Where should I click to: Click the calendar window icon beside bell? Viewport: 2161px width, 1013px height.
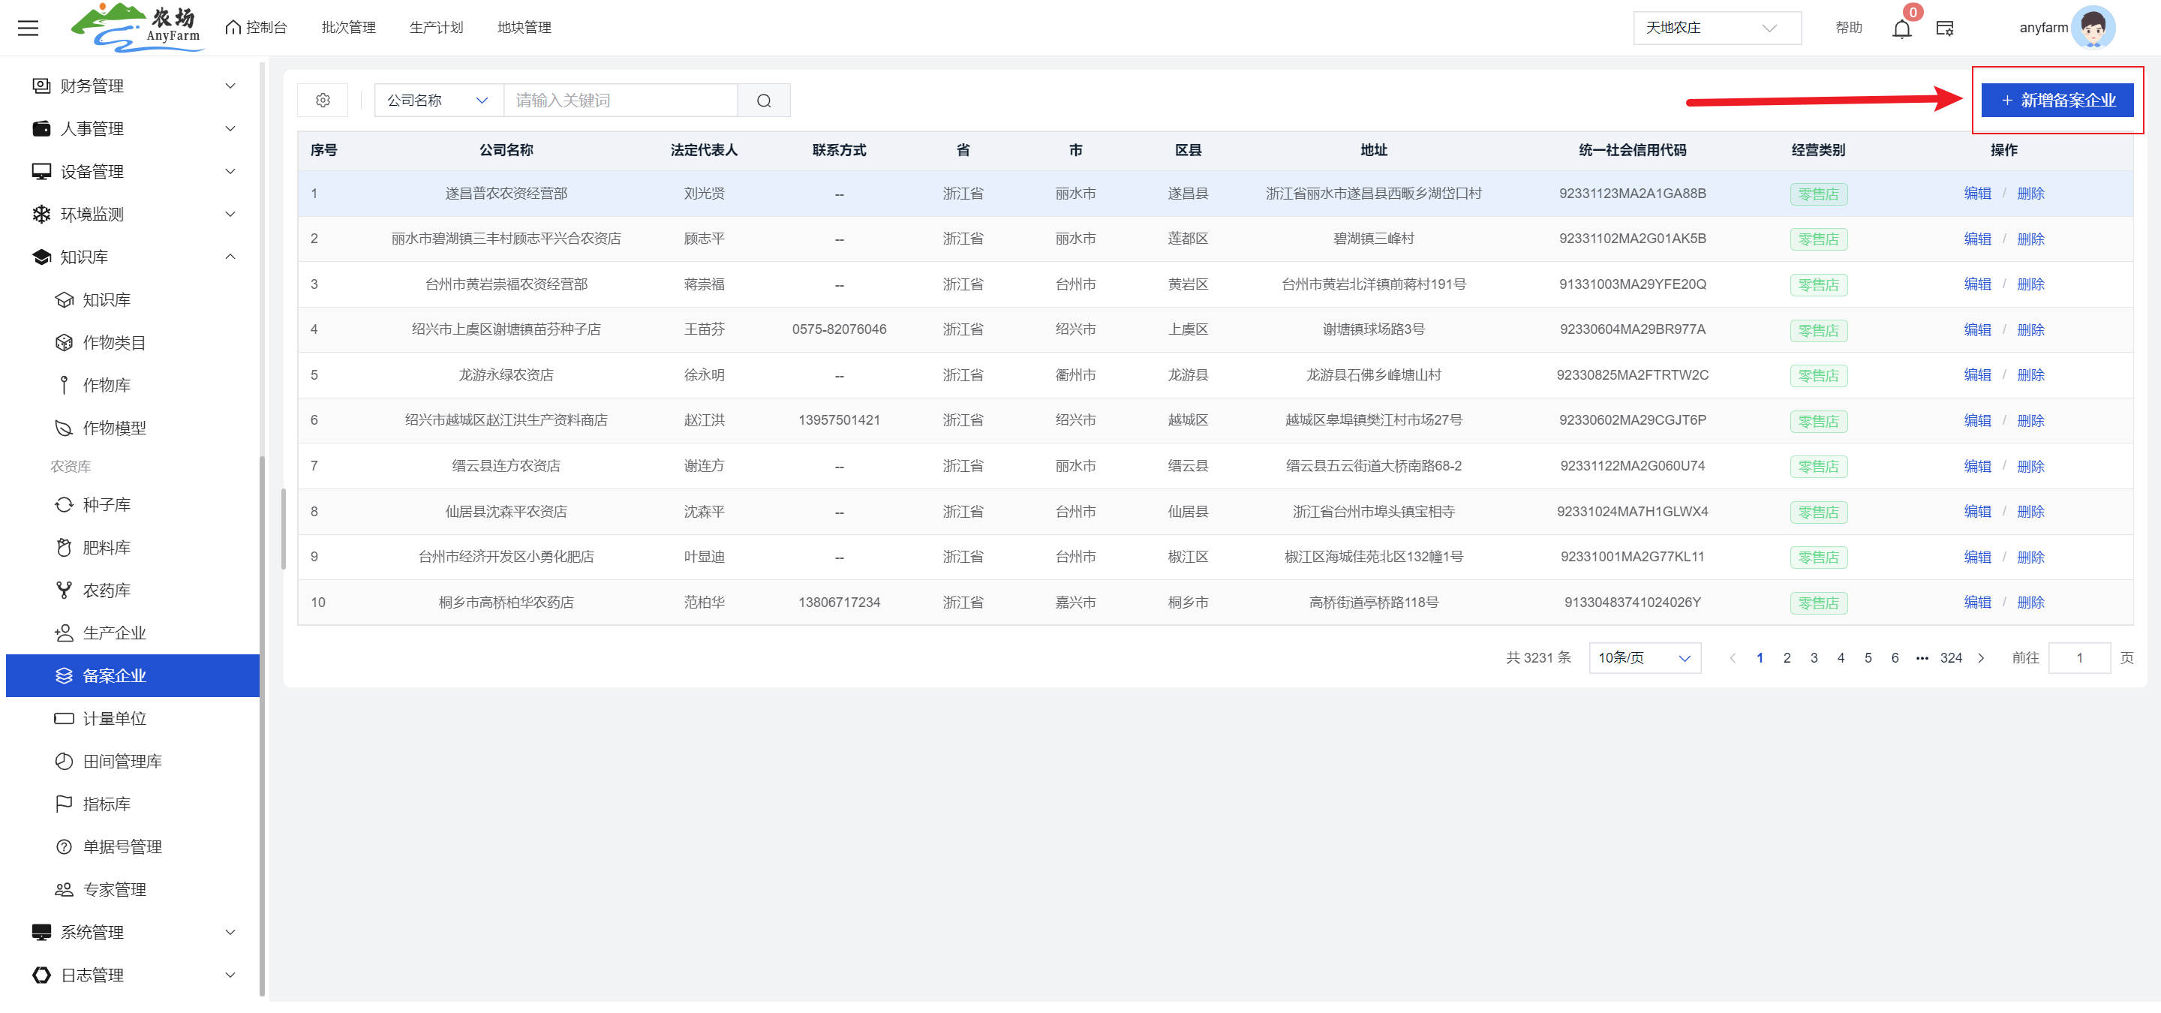(x=1945, y=29)
